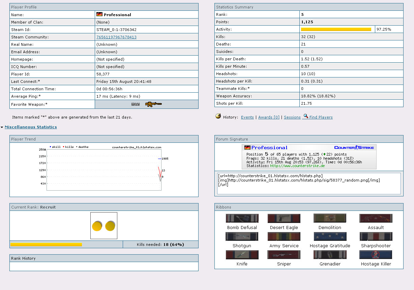Screen dimensions: 414x290
Task: Click the Find Players link
Action: tap(321, 117)
